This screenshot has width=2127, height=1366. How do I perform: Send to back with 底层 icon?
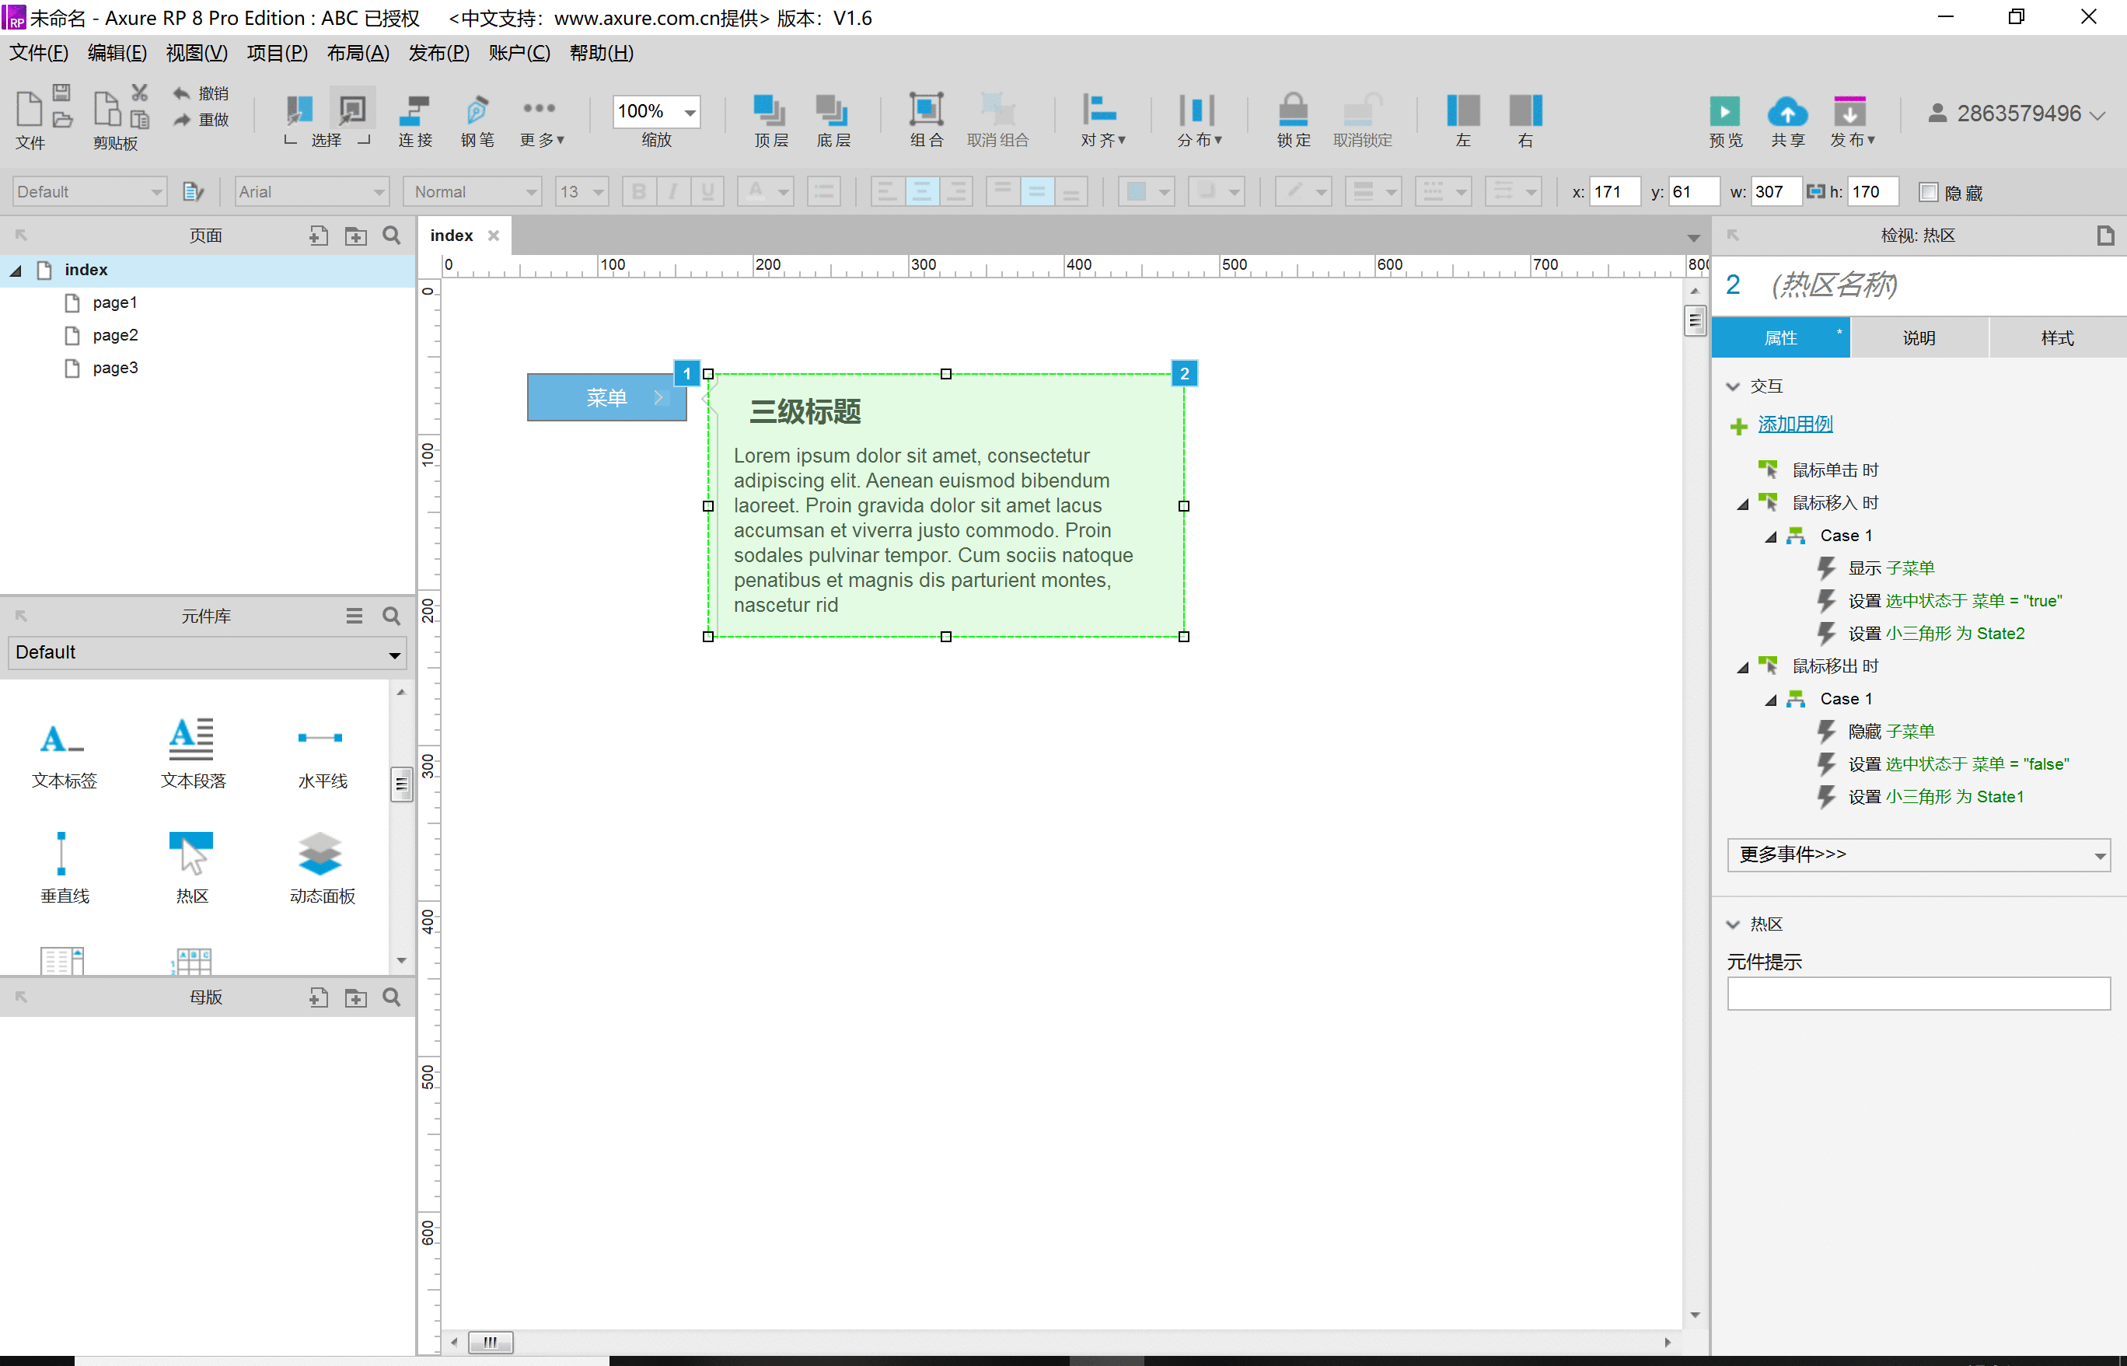tap(832, 110)
